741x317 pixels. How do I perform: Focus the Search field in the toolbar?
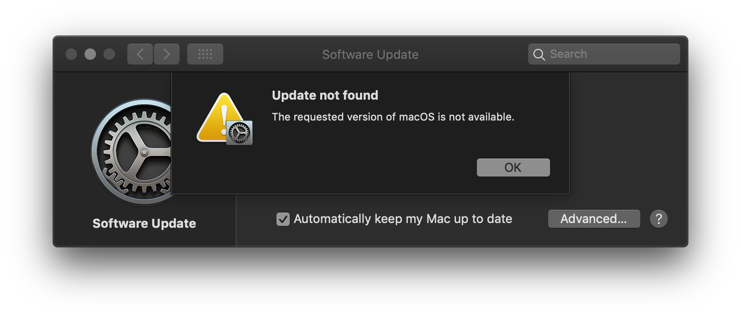point(604,54)
